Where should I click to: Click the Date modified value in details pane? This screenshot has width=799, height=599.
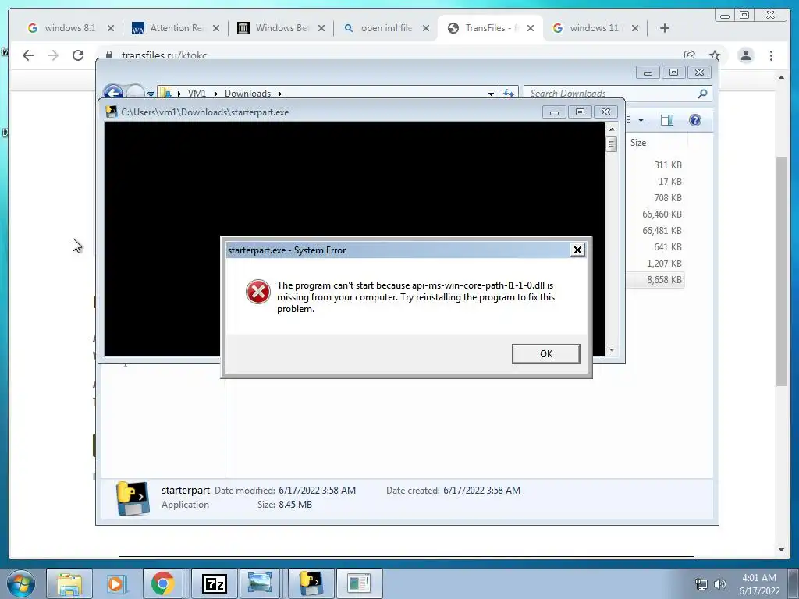tap(317, 491)
